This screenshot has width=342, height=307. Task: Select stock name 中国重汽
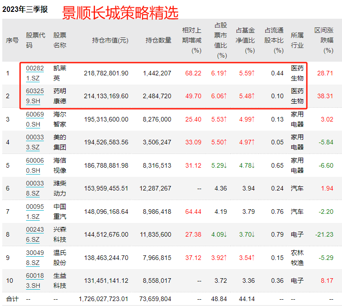[60, 212]
